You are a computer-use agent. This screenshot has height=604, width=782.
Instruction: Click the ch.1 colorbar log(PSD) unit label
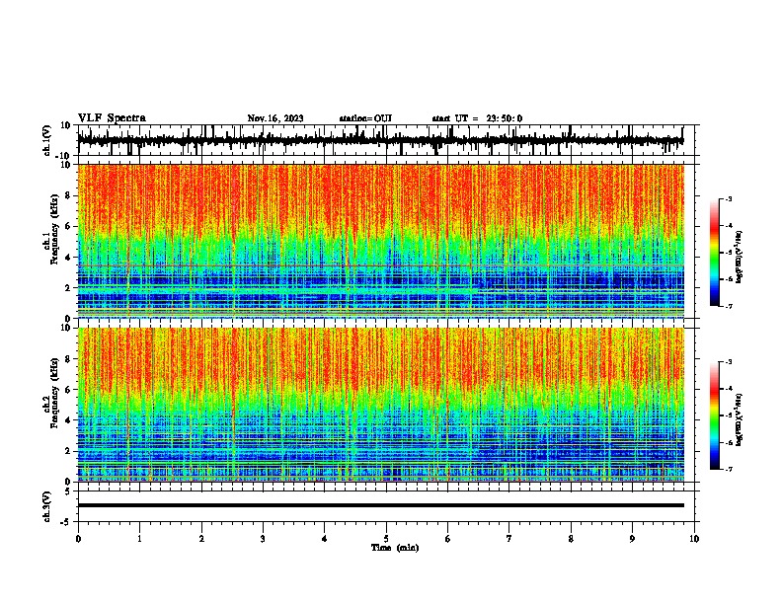click(x=740, y=258)
